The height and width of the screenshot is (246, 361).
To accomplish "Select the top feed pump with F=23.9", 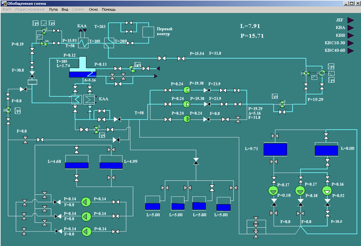I will 187,90.
